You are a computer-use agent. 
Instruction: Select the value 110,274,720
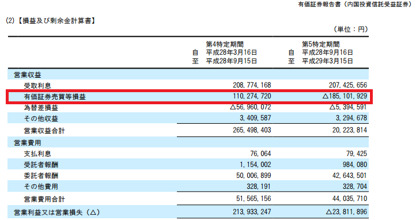tap(252, 96)
